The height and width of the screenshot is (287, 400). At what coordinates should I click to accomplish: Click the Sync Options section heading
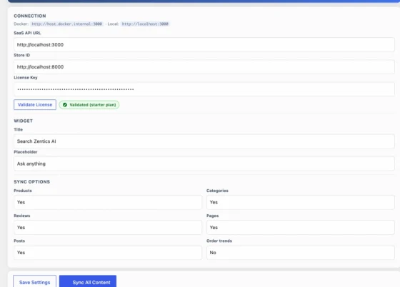click(32, 182)
